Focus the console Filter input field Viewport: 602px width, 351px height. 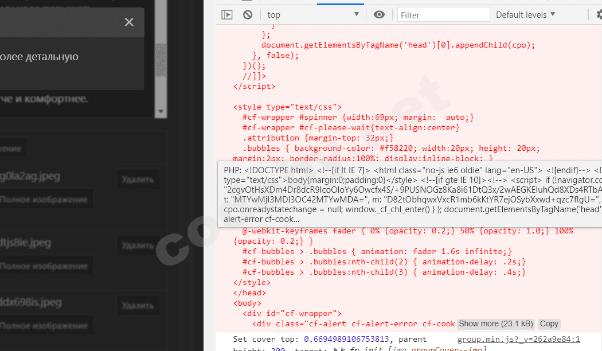click(443, 15)
